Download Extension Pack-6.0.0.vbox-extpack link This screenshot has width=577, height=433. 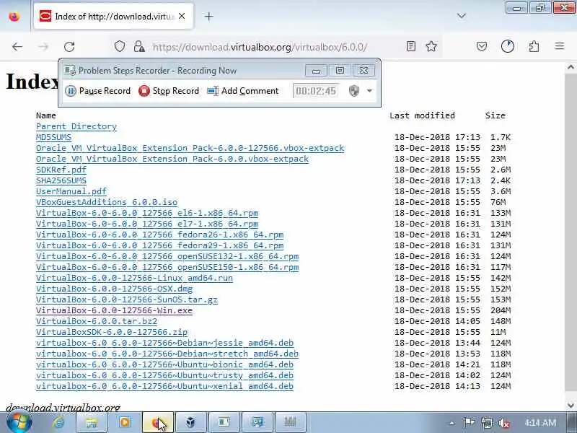pos(172,159)
